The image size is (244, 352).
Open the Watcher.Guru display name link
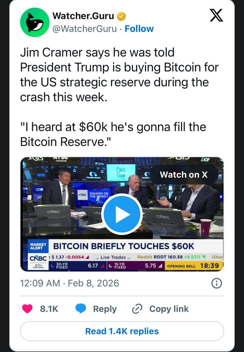pos(83,16)
